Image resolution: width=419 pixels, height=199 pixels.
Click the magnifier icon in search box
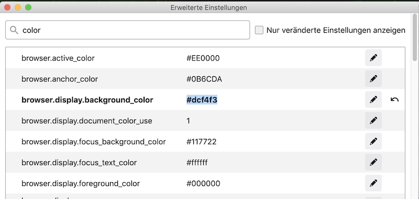(x=14, y=30)
